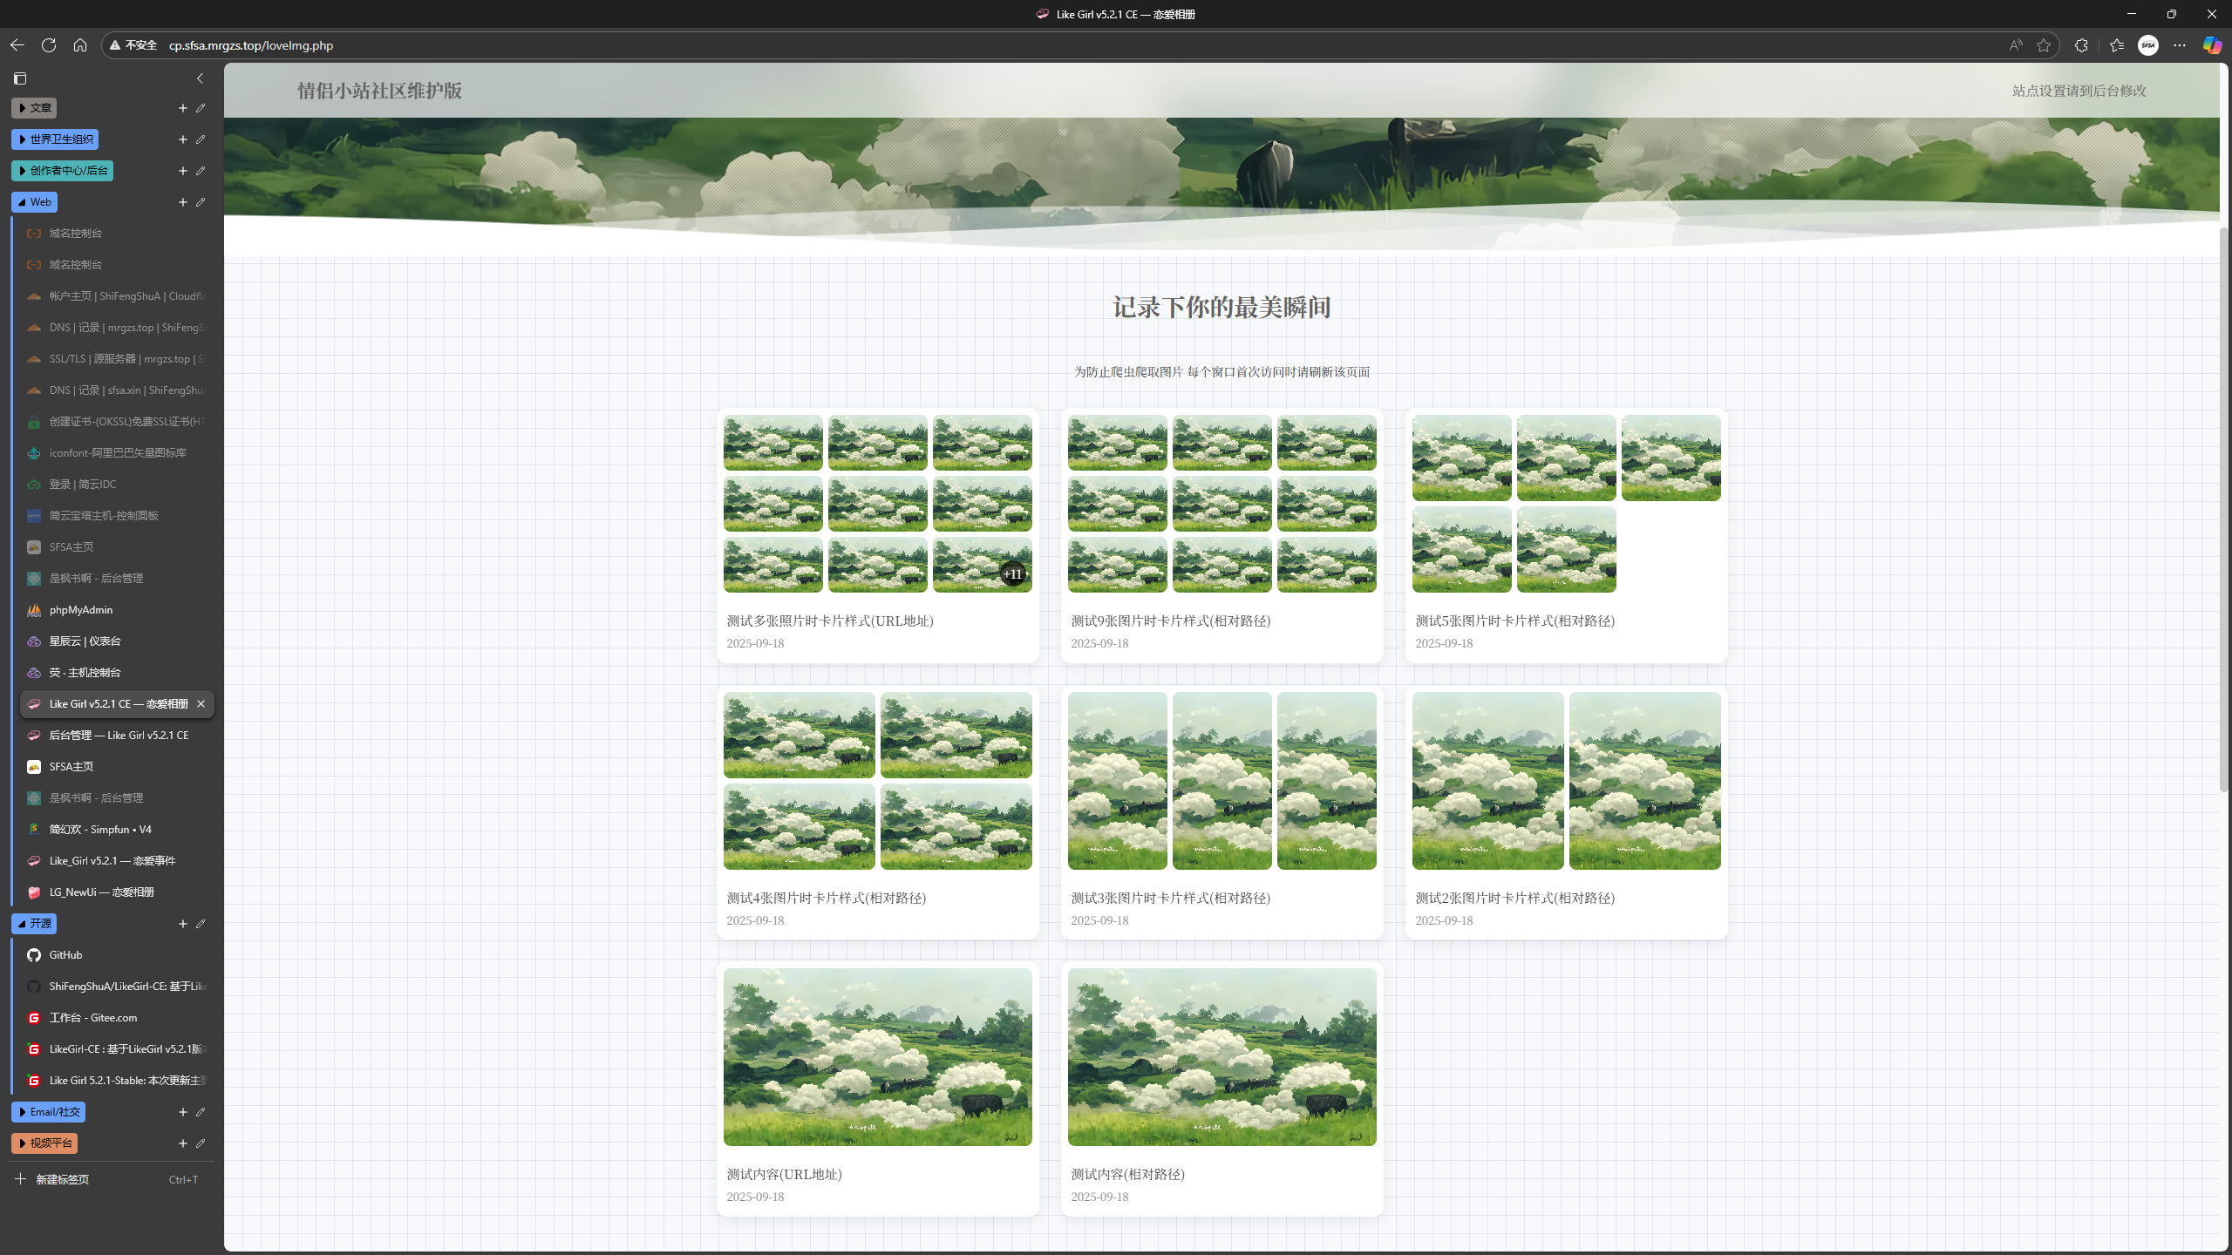Close the Like Girl v5.2.1 CE tab
The width and height of the screenshot is (2232, 1255).
click(x=201, y=704)
